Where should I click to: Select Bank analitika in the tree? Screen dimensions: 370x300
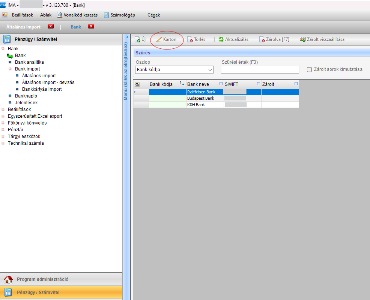(29, 62)
